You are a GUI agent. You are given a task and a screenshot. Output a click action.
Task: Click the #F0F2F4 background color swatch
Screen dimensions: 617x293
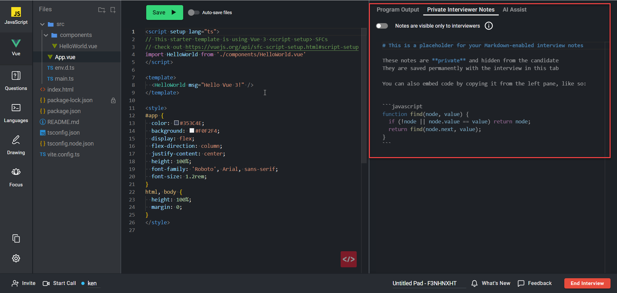[192, 131]
